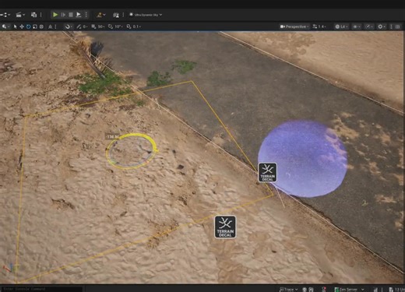Click the content/add icon left of the play controls
The width and height of the screenshot is (405, 292).
click(x=33, y=15)
